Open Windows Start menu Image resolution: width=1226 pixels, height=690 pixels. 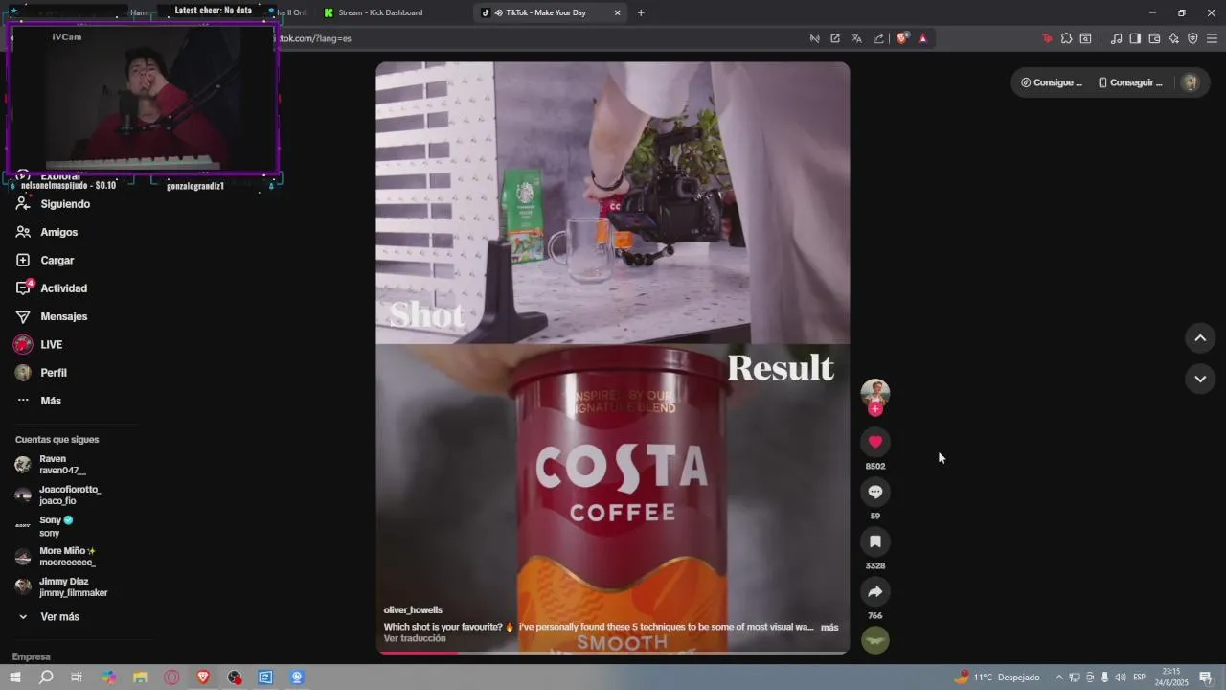tap(15, 678)
